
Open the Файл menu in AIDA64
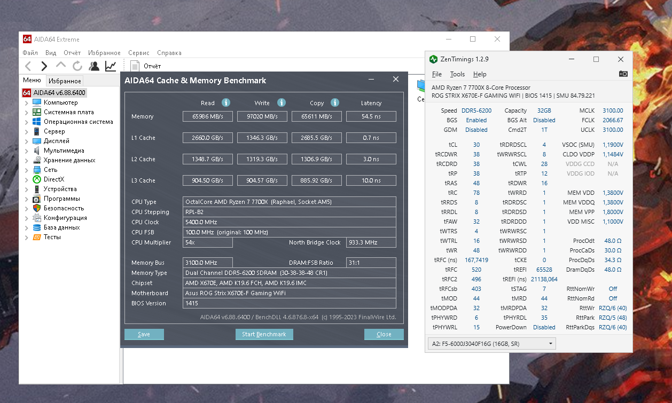[x=30, y=53]
